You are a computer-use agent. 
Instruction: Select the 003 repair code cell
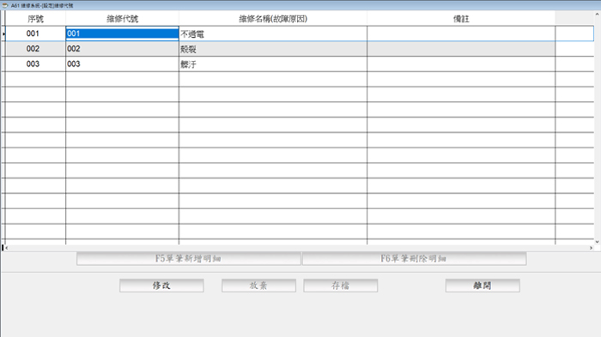click(122, 64)
